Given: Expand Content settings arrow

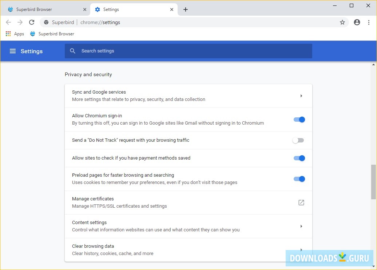Looking at the screenshot, I should click(301, 226).
